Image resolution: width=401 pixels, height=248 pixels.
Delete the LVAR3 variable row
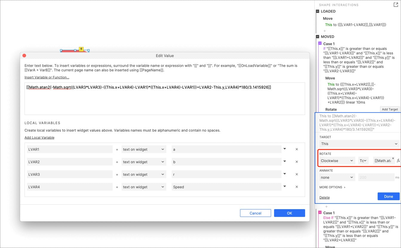(x=296, y=174)
